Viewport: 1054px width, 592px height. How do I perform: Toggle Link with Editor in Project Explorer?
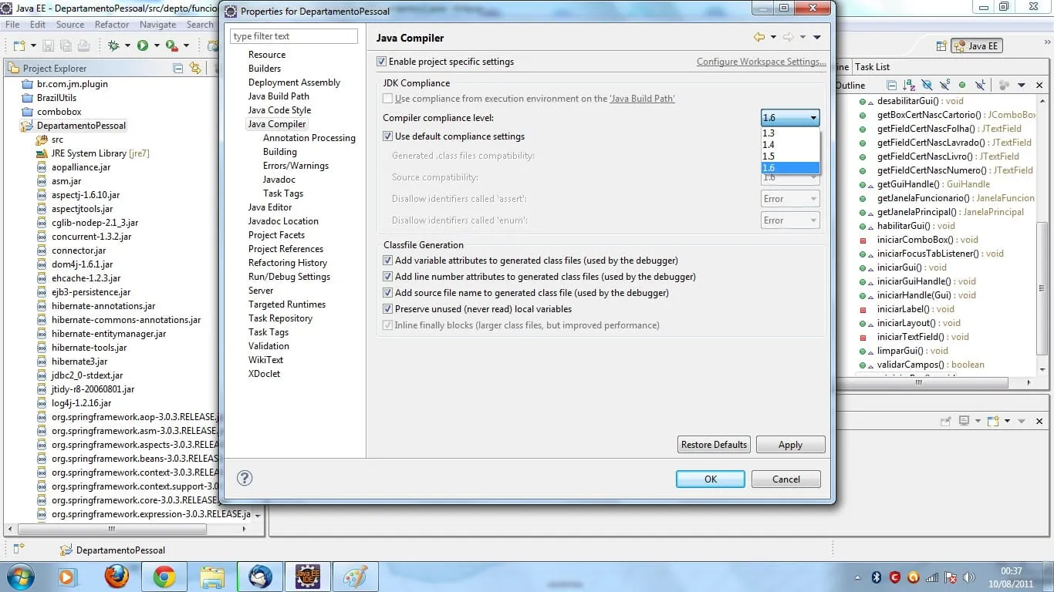click(194, 68)
